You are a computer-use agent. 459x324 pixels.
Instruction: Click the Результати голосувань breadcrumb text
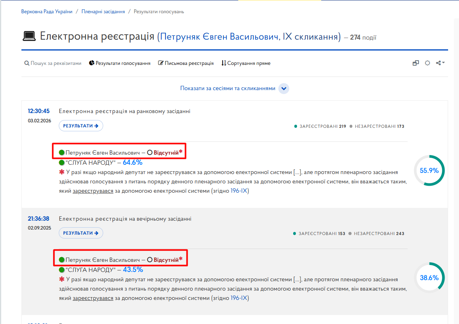[159, 12]
